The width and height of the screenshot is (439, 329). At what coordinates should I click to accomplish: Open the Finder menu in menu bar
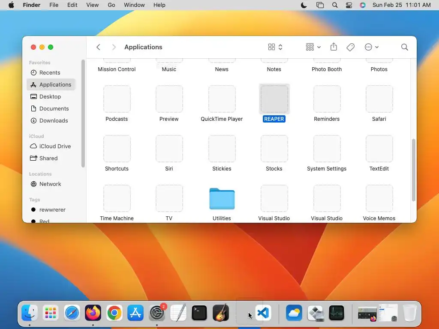[32, 5]
